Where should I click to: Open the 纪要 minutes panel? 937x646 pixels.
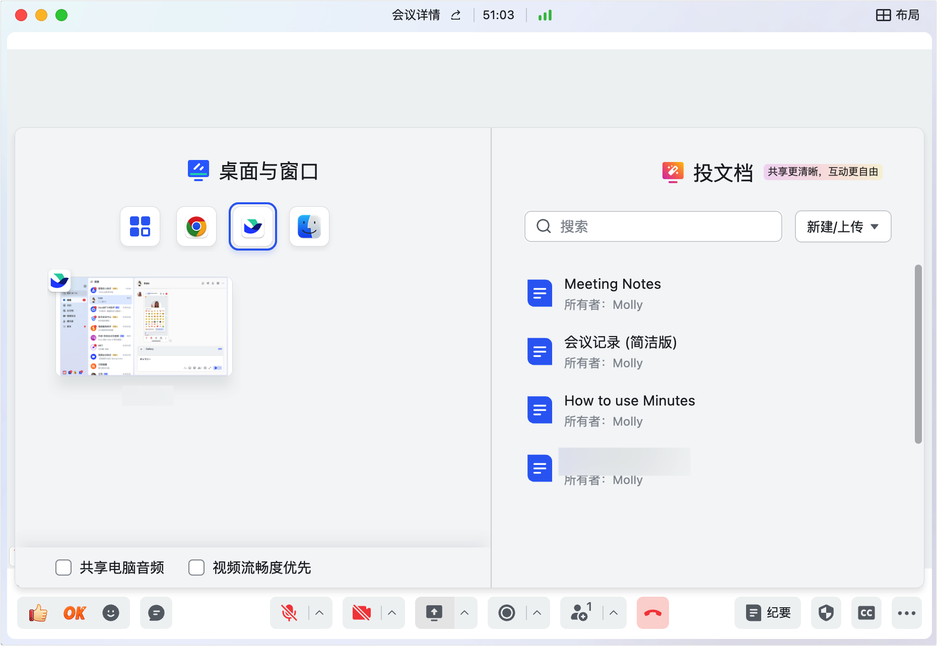click(x=767, y=613)
